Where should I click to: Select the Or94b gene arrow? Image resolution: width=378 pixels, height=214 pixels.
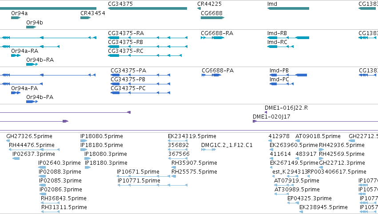[x=31, y=27]
